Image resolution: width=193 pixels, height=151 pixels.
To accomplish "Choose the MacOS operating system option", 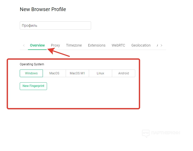I will pyautogui.click(x=54, y=73).
